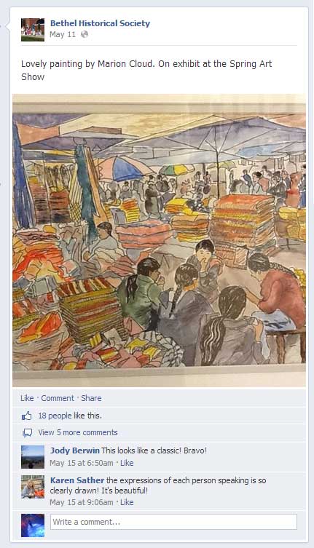Share the painting post
This screenshot has width=314, height=548.
(x=91, y=398)
